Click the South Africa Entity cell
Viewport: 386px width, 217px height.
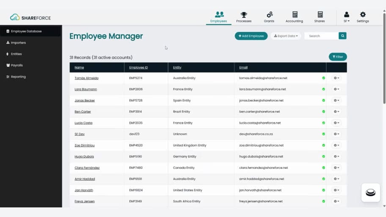click(187, 201)
